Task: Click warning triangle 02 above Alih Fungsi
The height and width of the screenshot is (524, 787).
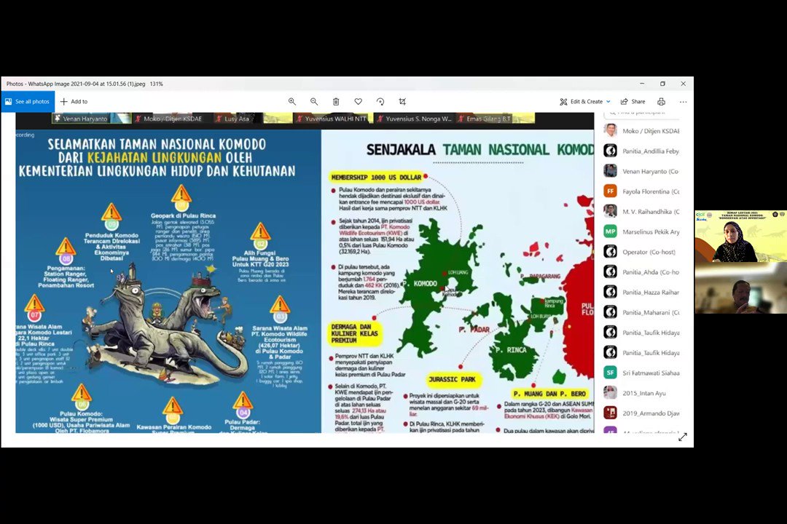Action: pos(260,234)
